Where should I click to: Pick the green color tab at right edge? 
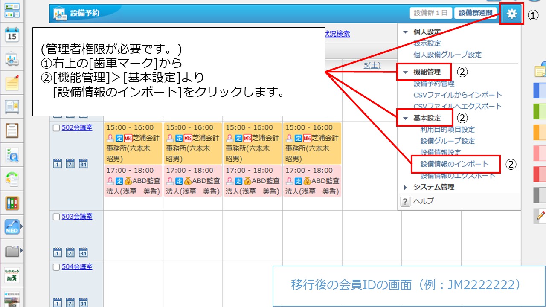(540, 111)
